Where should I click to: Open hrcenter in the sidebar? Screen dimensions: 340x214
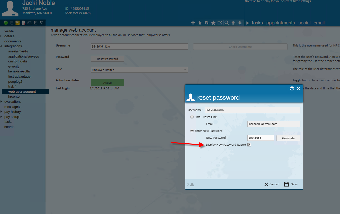(14, 96)
